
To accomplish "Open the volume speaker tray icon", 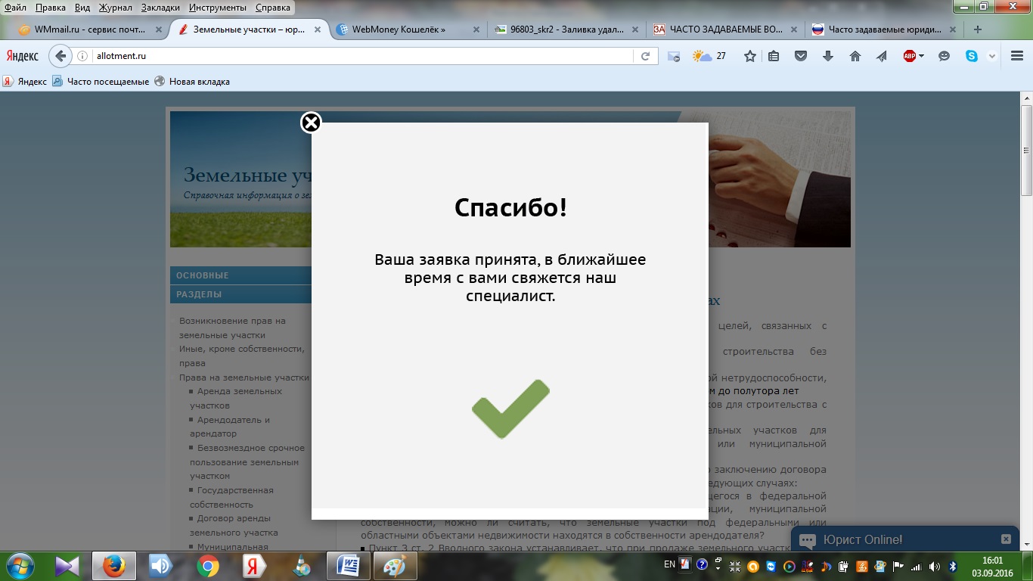I will 935,566.
